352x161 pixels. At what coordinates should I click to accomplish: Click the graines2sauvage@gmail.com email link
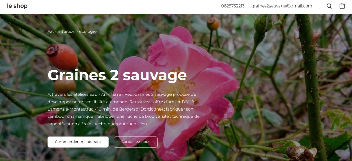282,6
